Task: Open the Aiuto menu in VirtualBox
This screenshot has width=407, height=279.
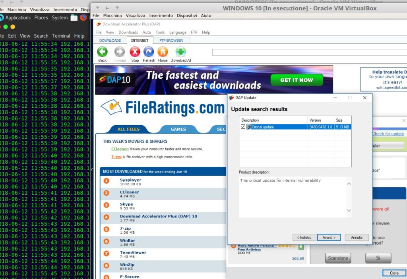Action: coord(206,15)
